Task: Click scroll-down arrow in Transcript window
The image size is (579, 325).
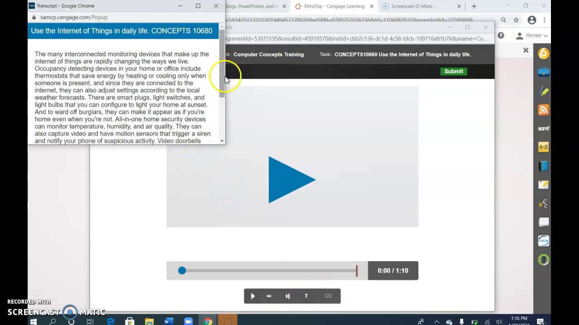Action: (222, 141)
